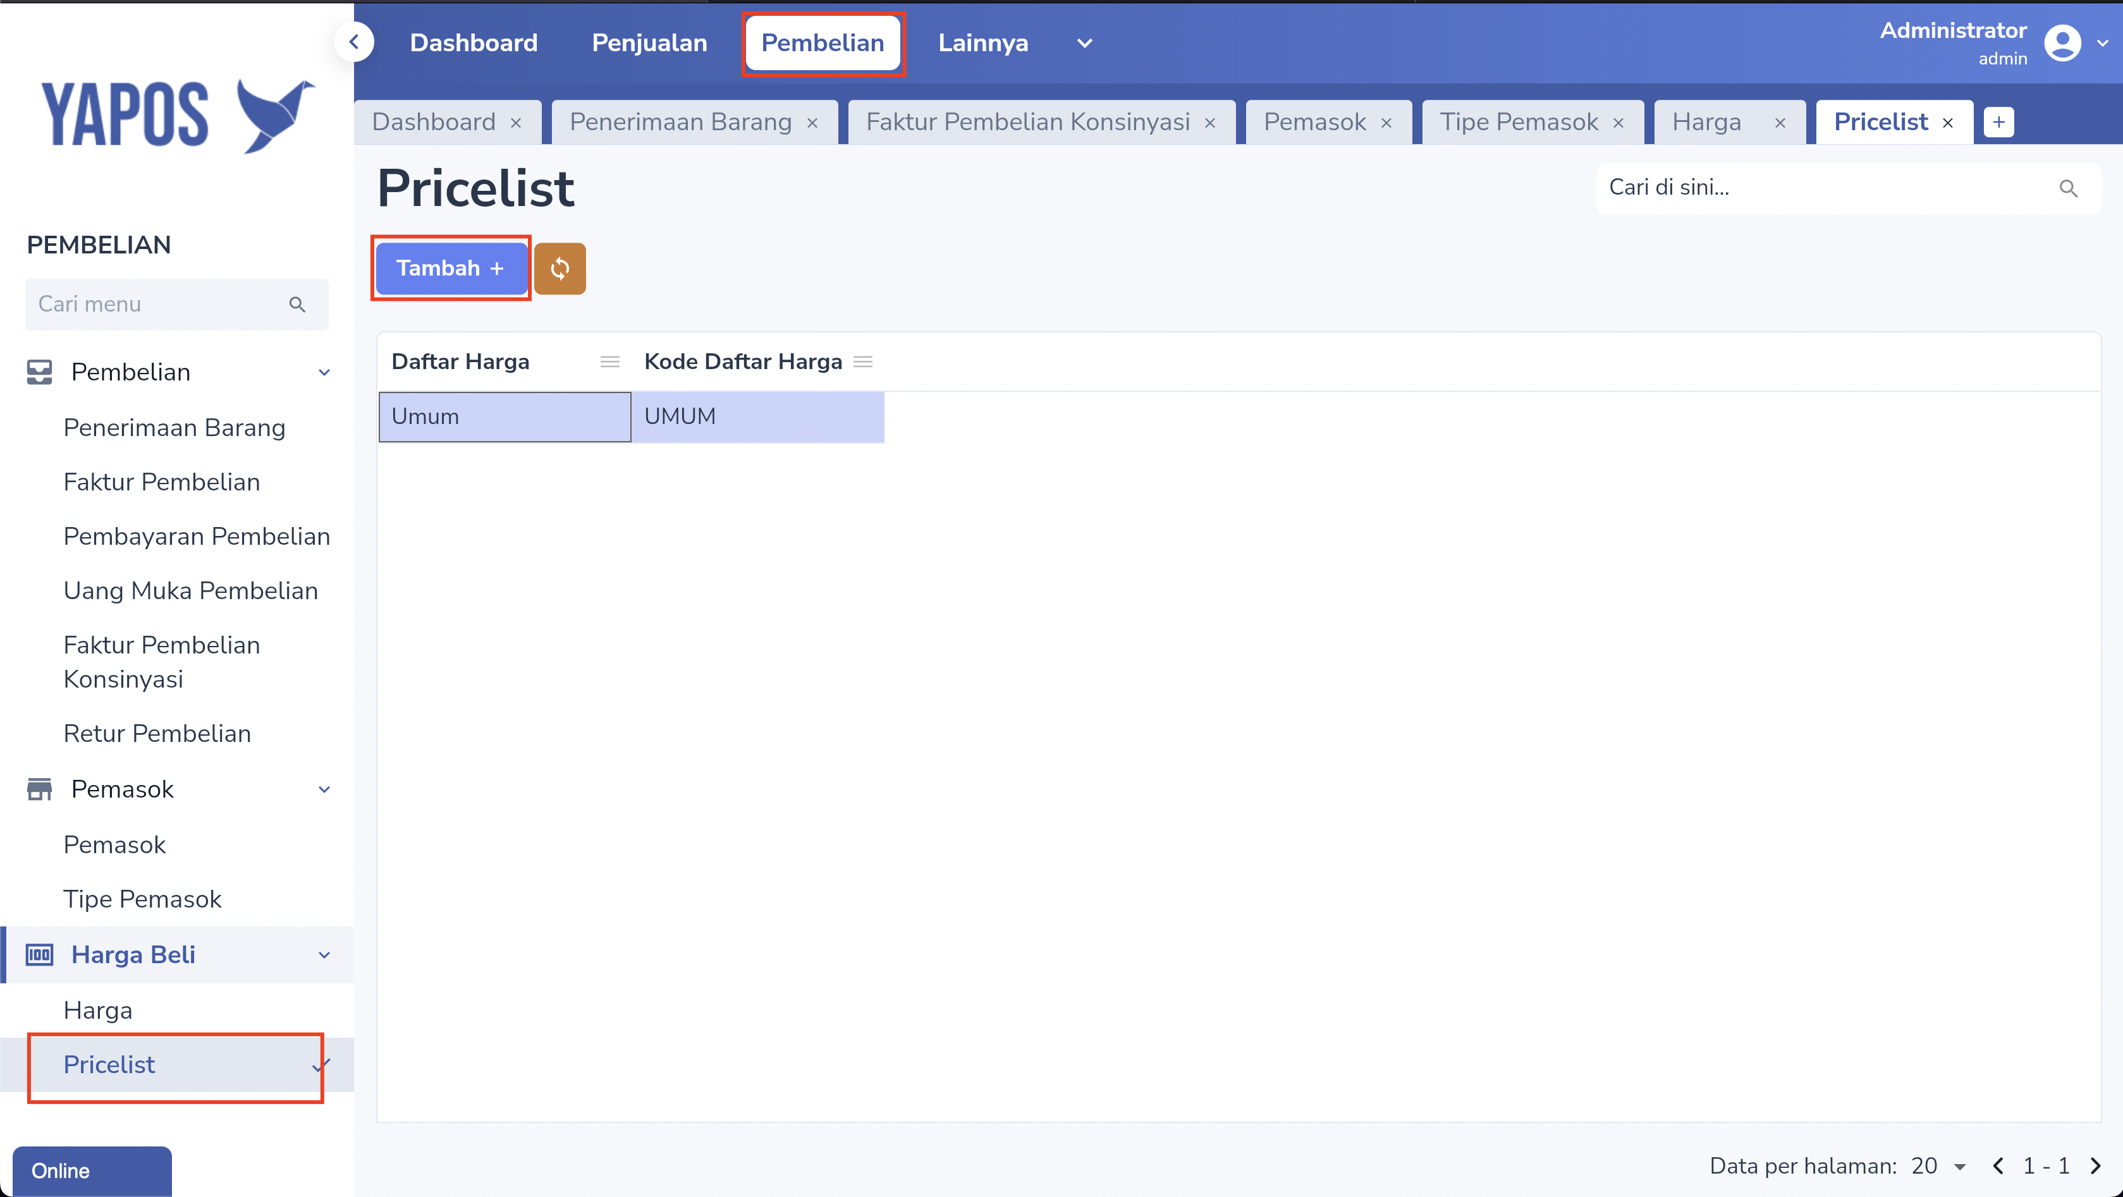2123x1197 pixels.
Task: Close the Faktur Pembelian Konsinyasi tab
Action: (1210, 123)
